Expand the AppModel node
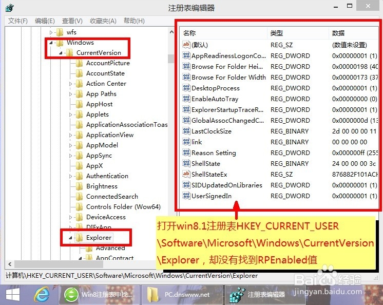The width and height of the screenshot is (383, 305). tap(70, 145)
